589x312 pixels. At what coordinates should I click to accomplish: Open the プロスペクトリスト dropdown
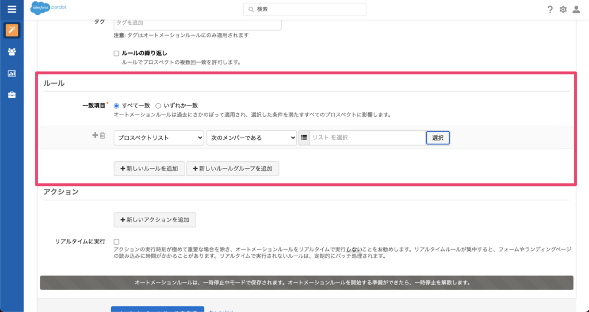(x=159, y=138)
